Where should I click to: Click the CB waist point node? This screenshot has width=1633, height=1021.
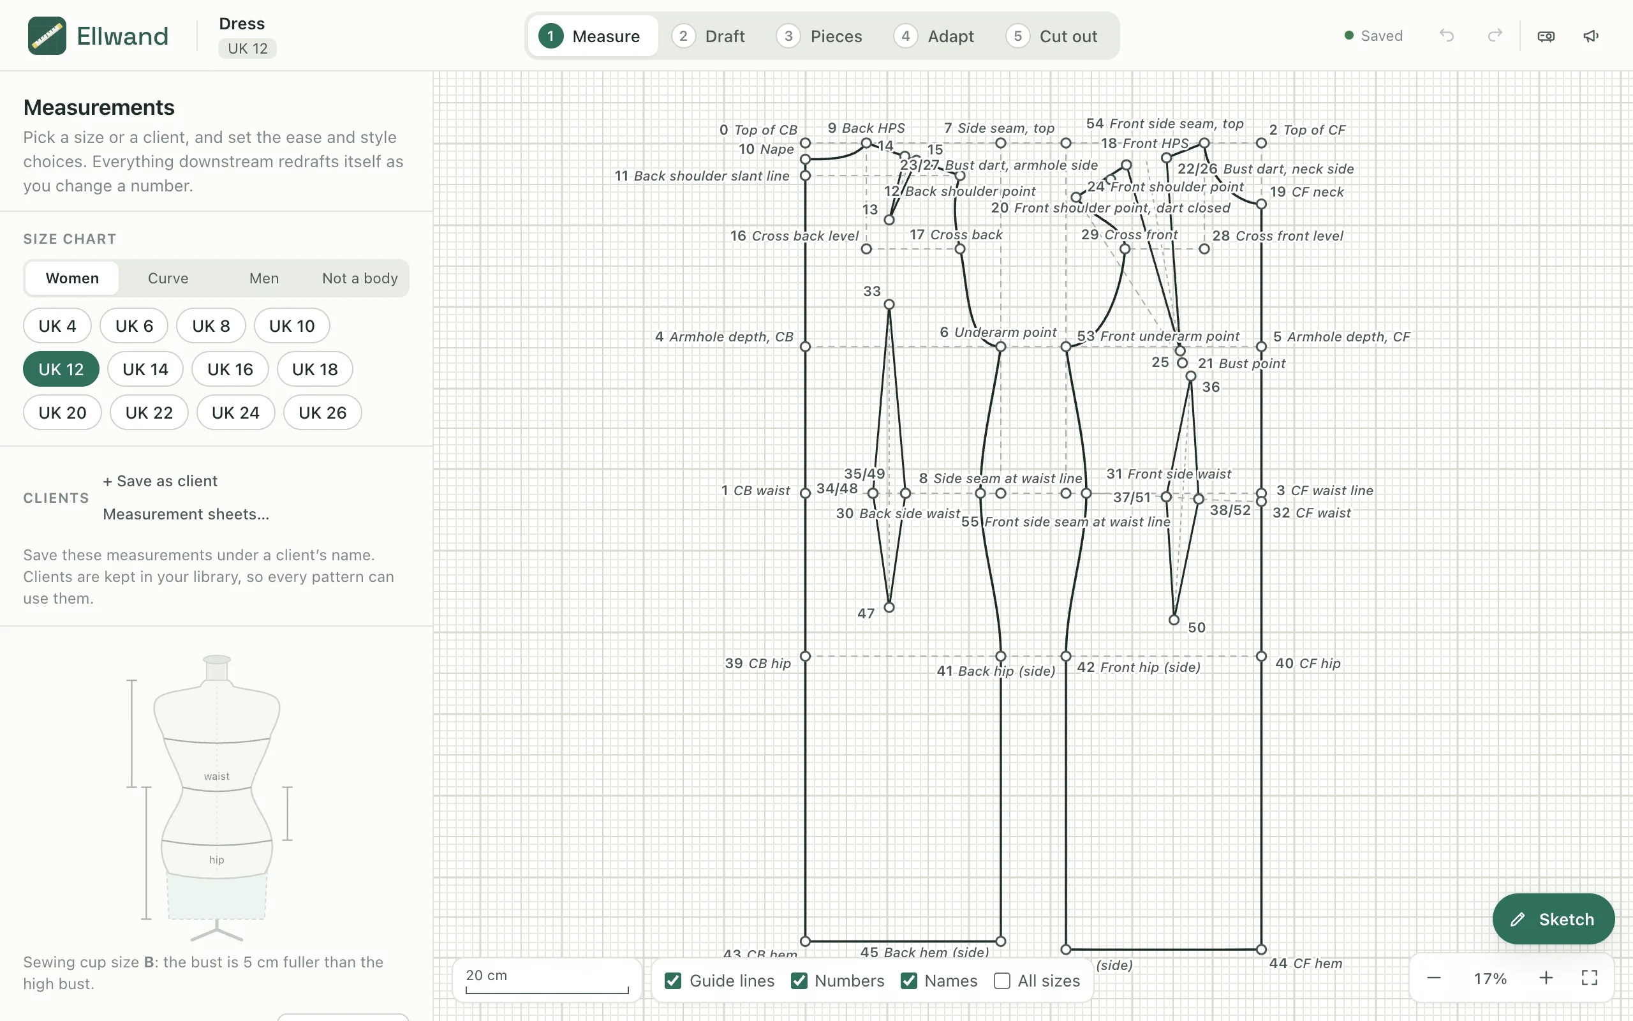805,493
